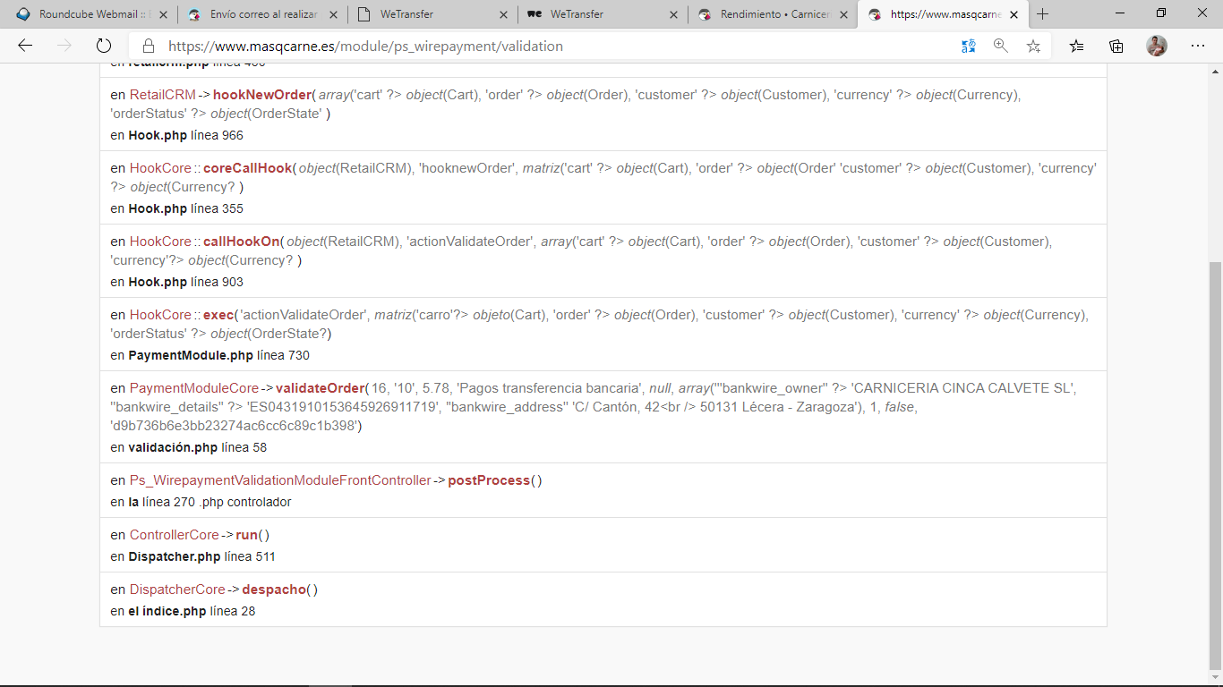
Task: Select the active https://www.masqcarne tab
Action: tap(943, 14)
